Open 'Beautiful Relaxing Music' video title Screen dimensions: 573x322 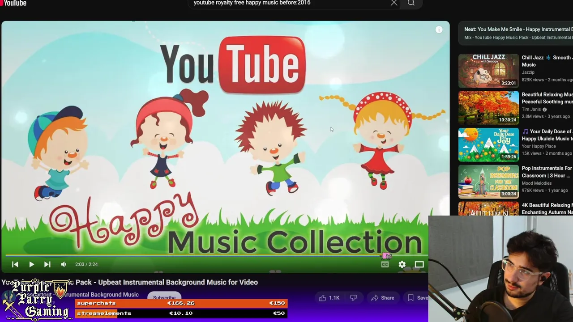[547, 98]
